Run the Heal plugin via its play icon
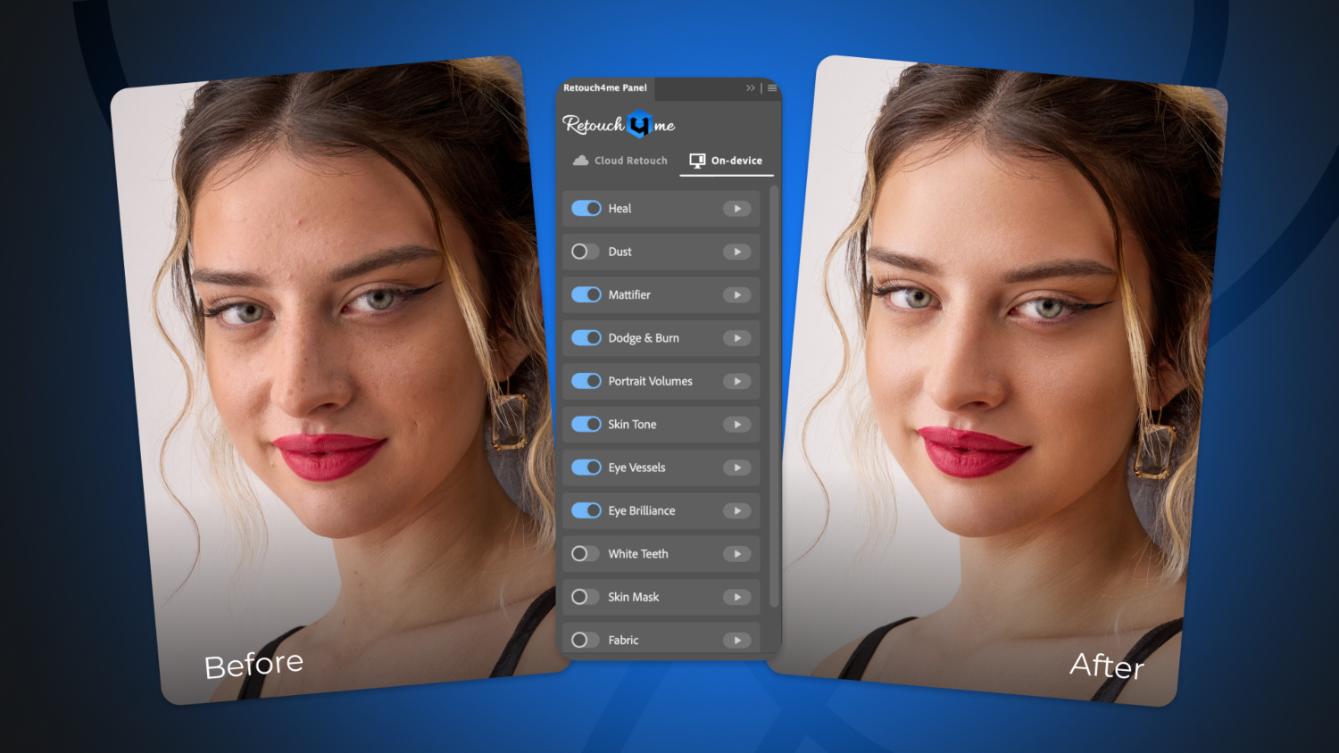This screenshot has height=753, width=1339. (x=736, y=208)
